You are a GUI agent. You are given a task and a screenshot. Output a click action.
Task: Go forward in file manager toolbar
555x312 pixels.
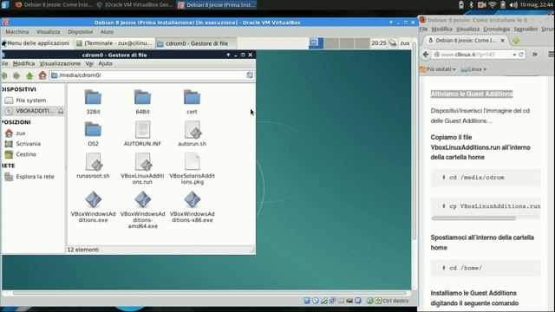tap(16, 75)
